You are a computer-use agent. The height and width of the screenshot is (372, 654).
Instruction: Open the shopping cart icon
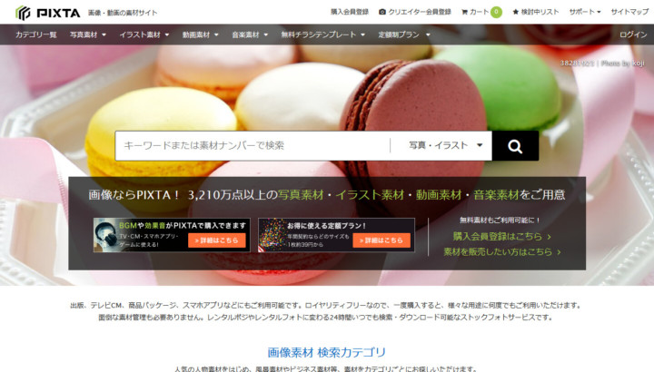(x=465, y=12)
